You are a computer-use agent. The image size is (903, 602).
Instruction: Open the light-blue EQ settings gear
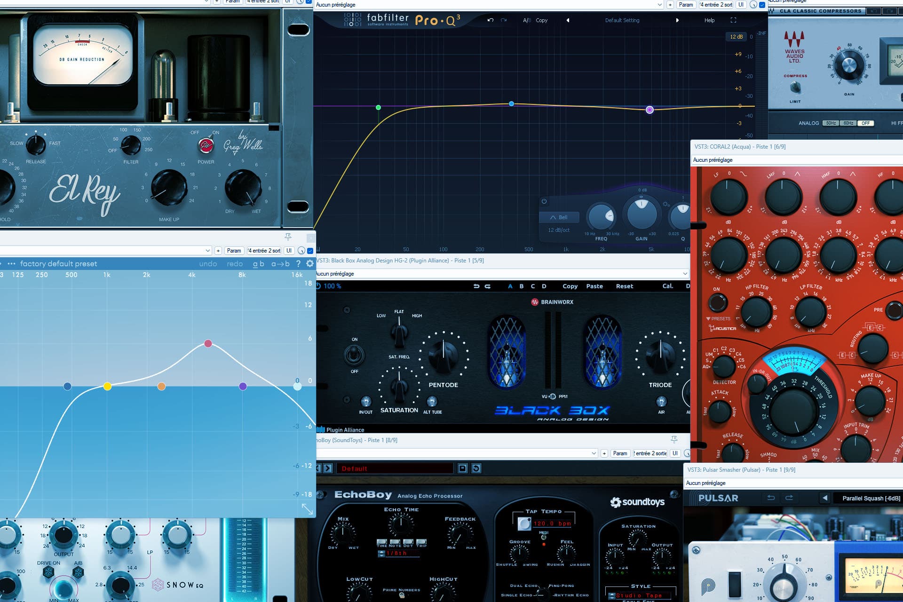coord(310,264)
